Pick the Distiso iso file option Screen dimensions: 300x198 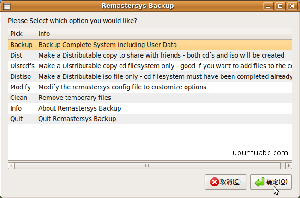click(x=150, y=76)
